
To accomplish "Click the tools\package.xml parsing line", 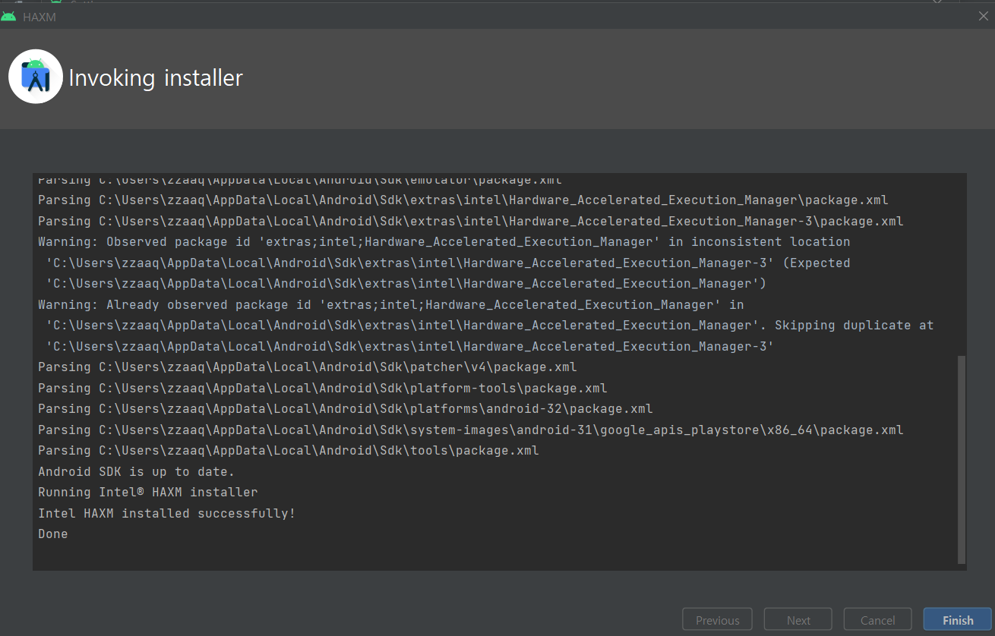I will click(289, 451).
